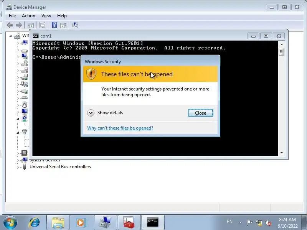Select the Processors chip icon in device tree
The image size is (307, 230).
25,153
